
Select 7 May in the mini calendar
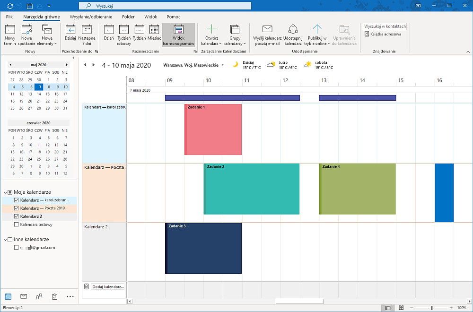coord(39,87)
